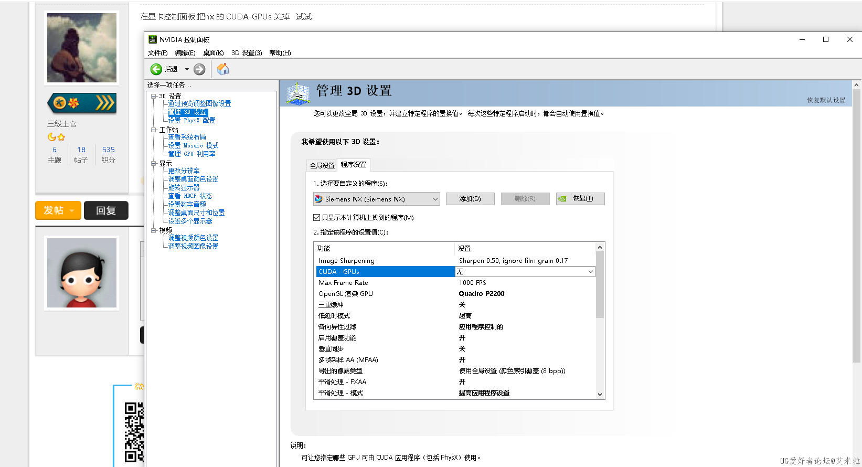Open first forum user's avatar picture
862x467 pixels.
82,48
